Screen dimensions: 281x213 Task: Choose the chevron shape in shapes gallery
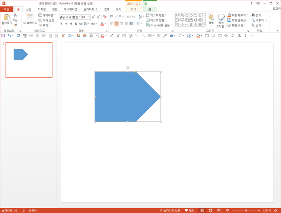(x=200, y=15)
